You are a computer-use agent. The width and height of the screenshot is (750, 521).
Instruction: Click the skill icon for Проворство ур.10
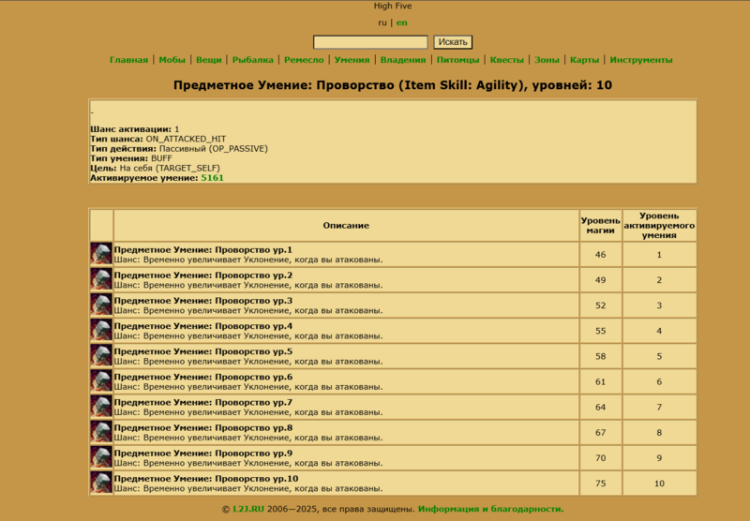(x=101, y=482)
